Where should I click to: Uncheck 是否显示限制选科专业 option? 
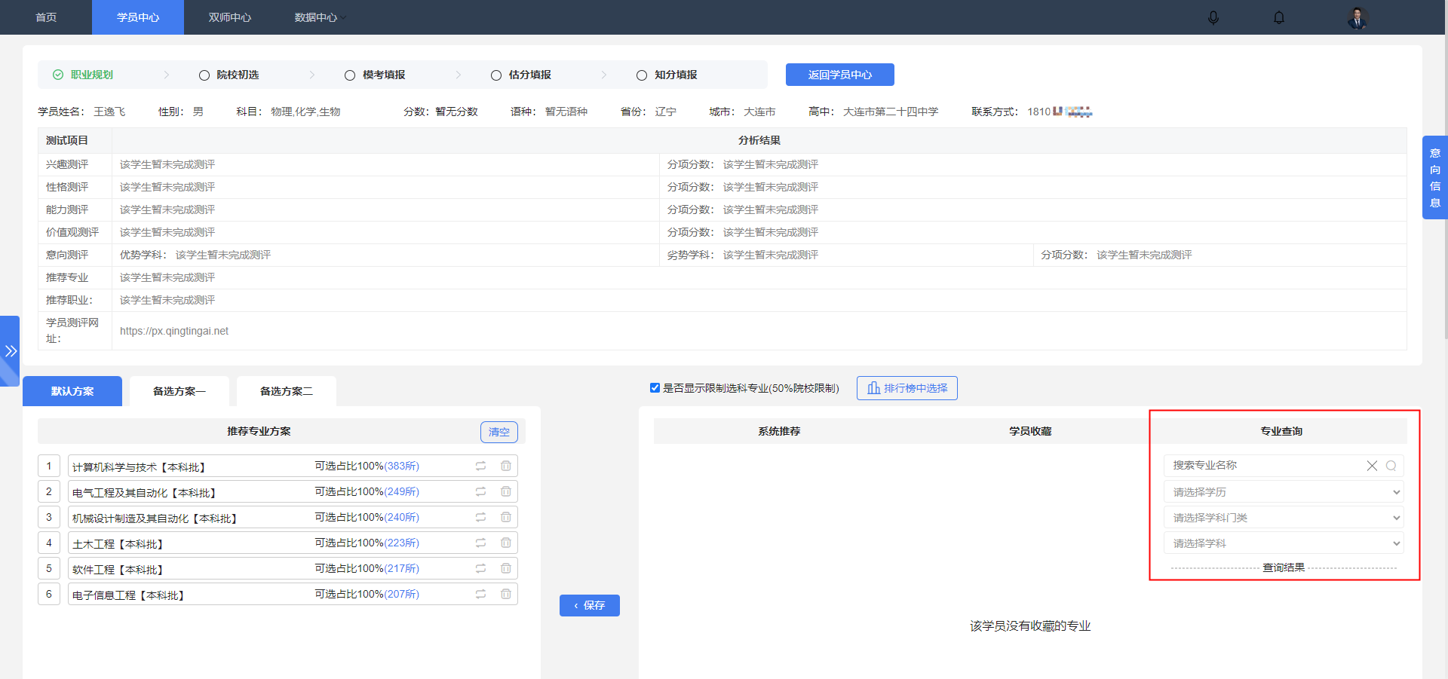tap(655, 387)
